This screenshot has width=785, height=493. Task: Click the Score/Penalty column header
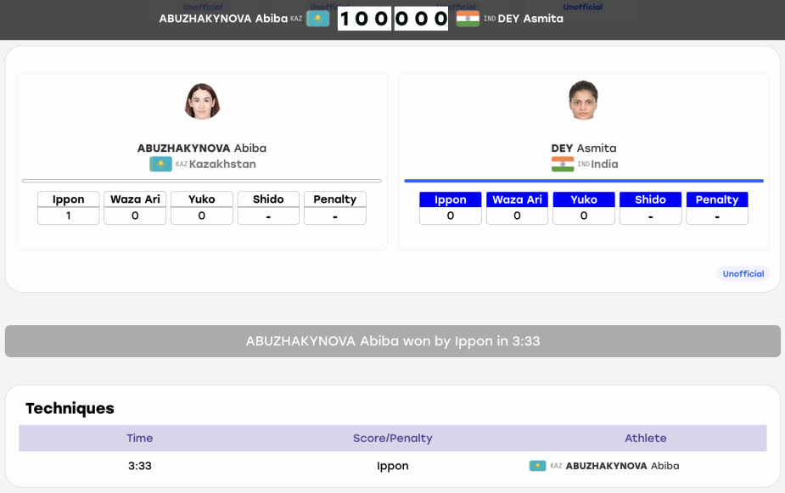392,438
